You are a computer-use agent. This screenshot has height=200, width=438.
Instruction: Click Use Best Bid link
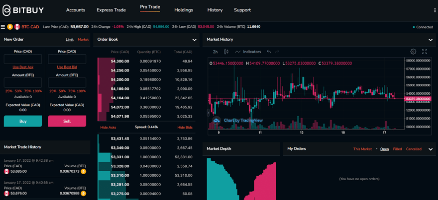pos(67,67)
